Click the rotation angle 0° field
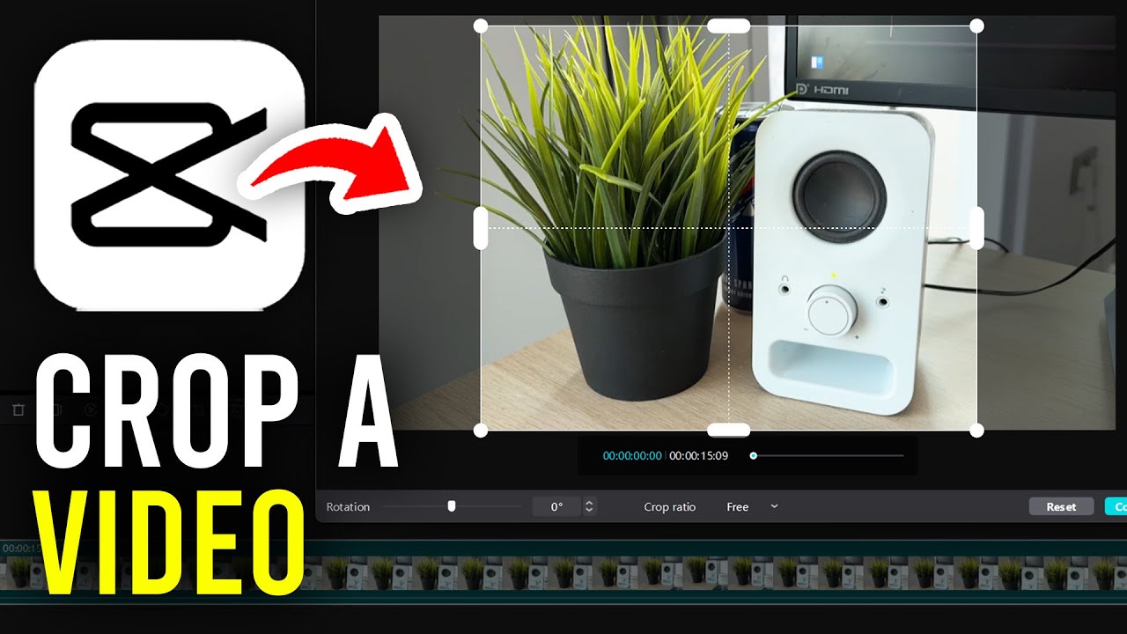 (x=556, y=506)
